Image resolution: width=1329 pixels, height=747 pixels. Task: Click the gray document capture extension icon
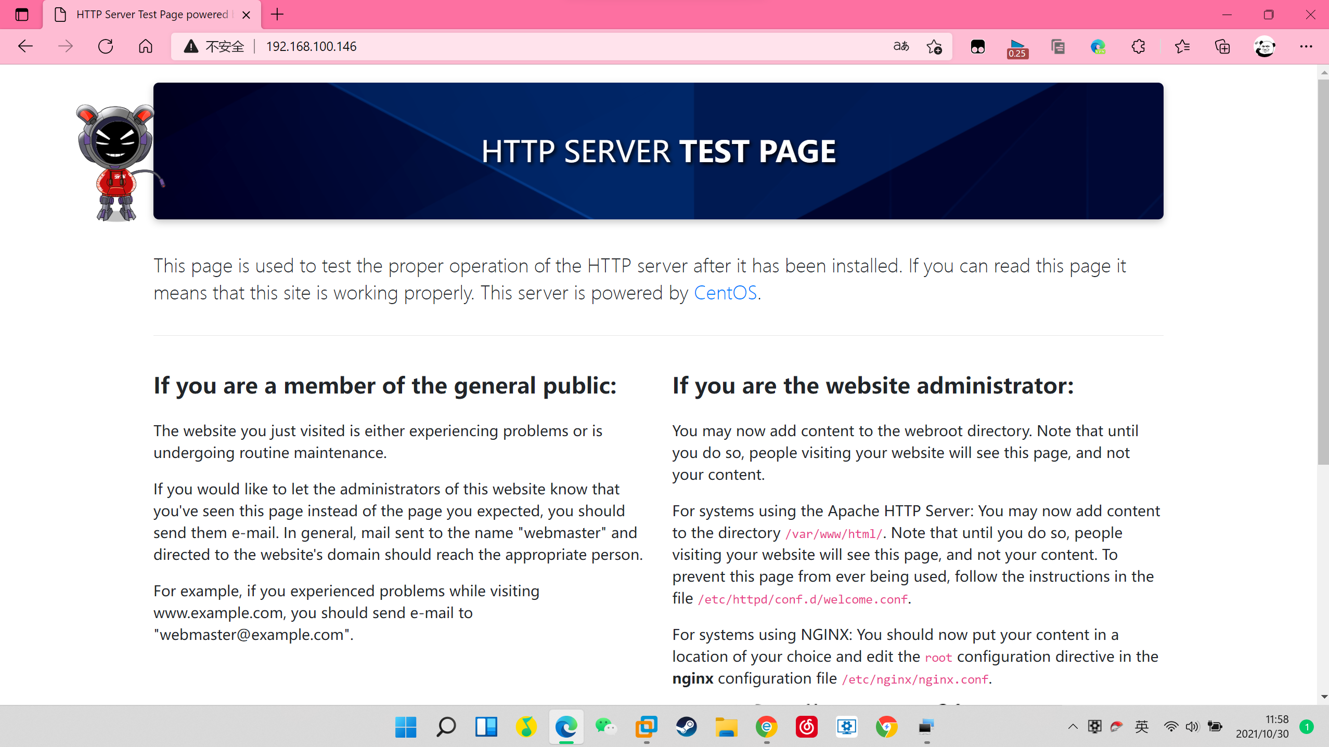tap(1058, 46)
